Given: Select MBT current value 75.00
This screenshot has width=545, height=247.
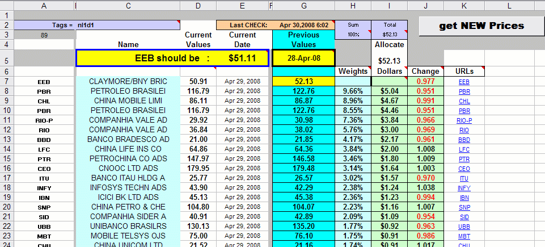Looking at the screenshot, I should (x=198, y=236).
